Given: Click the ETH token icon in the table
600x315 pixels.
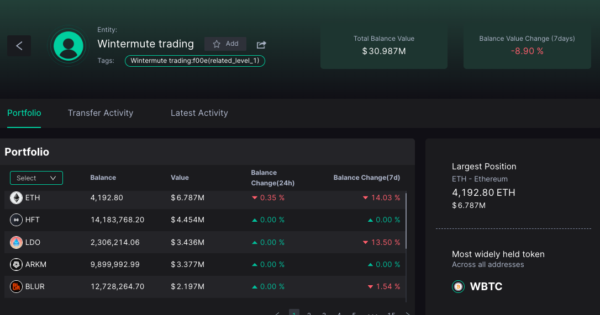Looking at the screenshot, I should (16, 197).
